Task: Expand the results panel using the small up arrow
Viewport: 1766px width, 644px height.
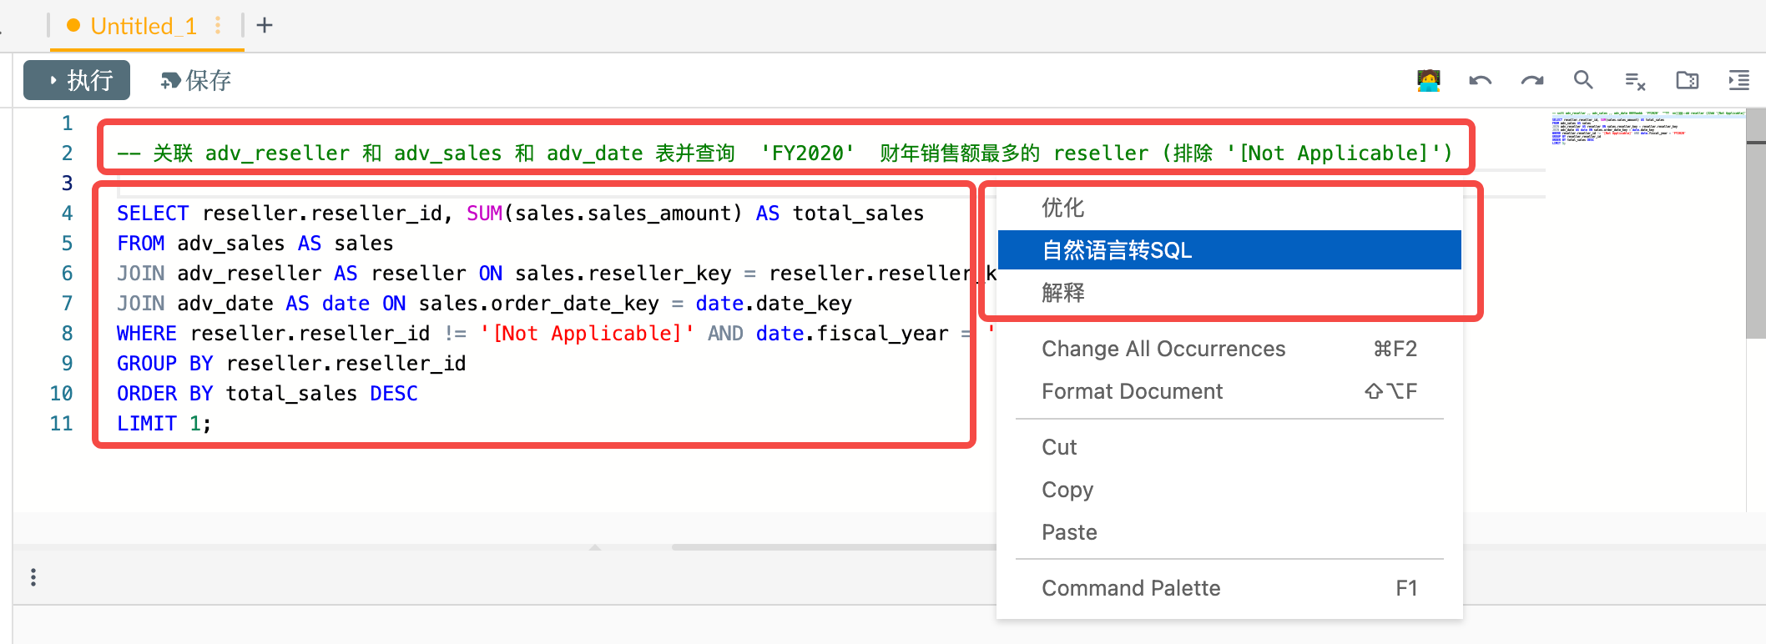Action: click(594, 547)
